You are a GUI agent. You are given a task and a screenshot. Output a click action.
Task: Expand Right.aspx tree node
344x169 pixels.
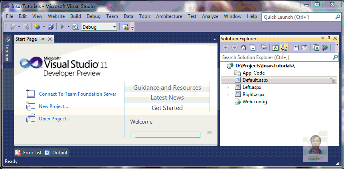pos(227,95)
